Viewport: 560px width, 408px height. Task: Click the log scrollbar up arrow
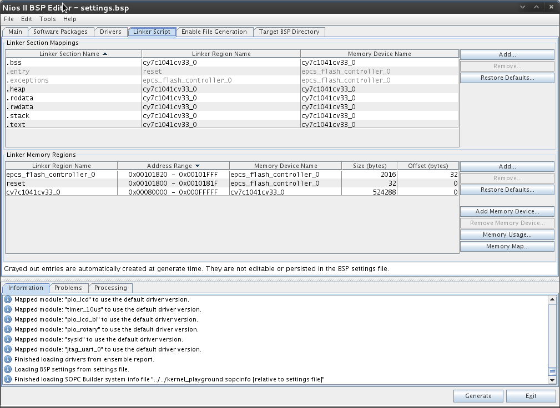[x=552, y=299]
